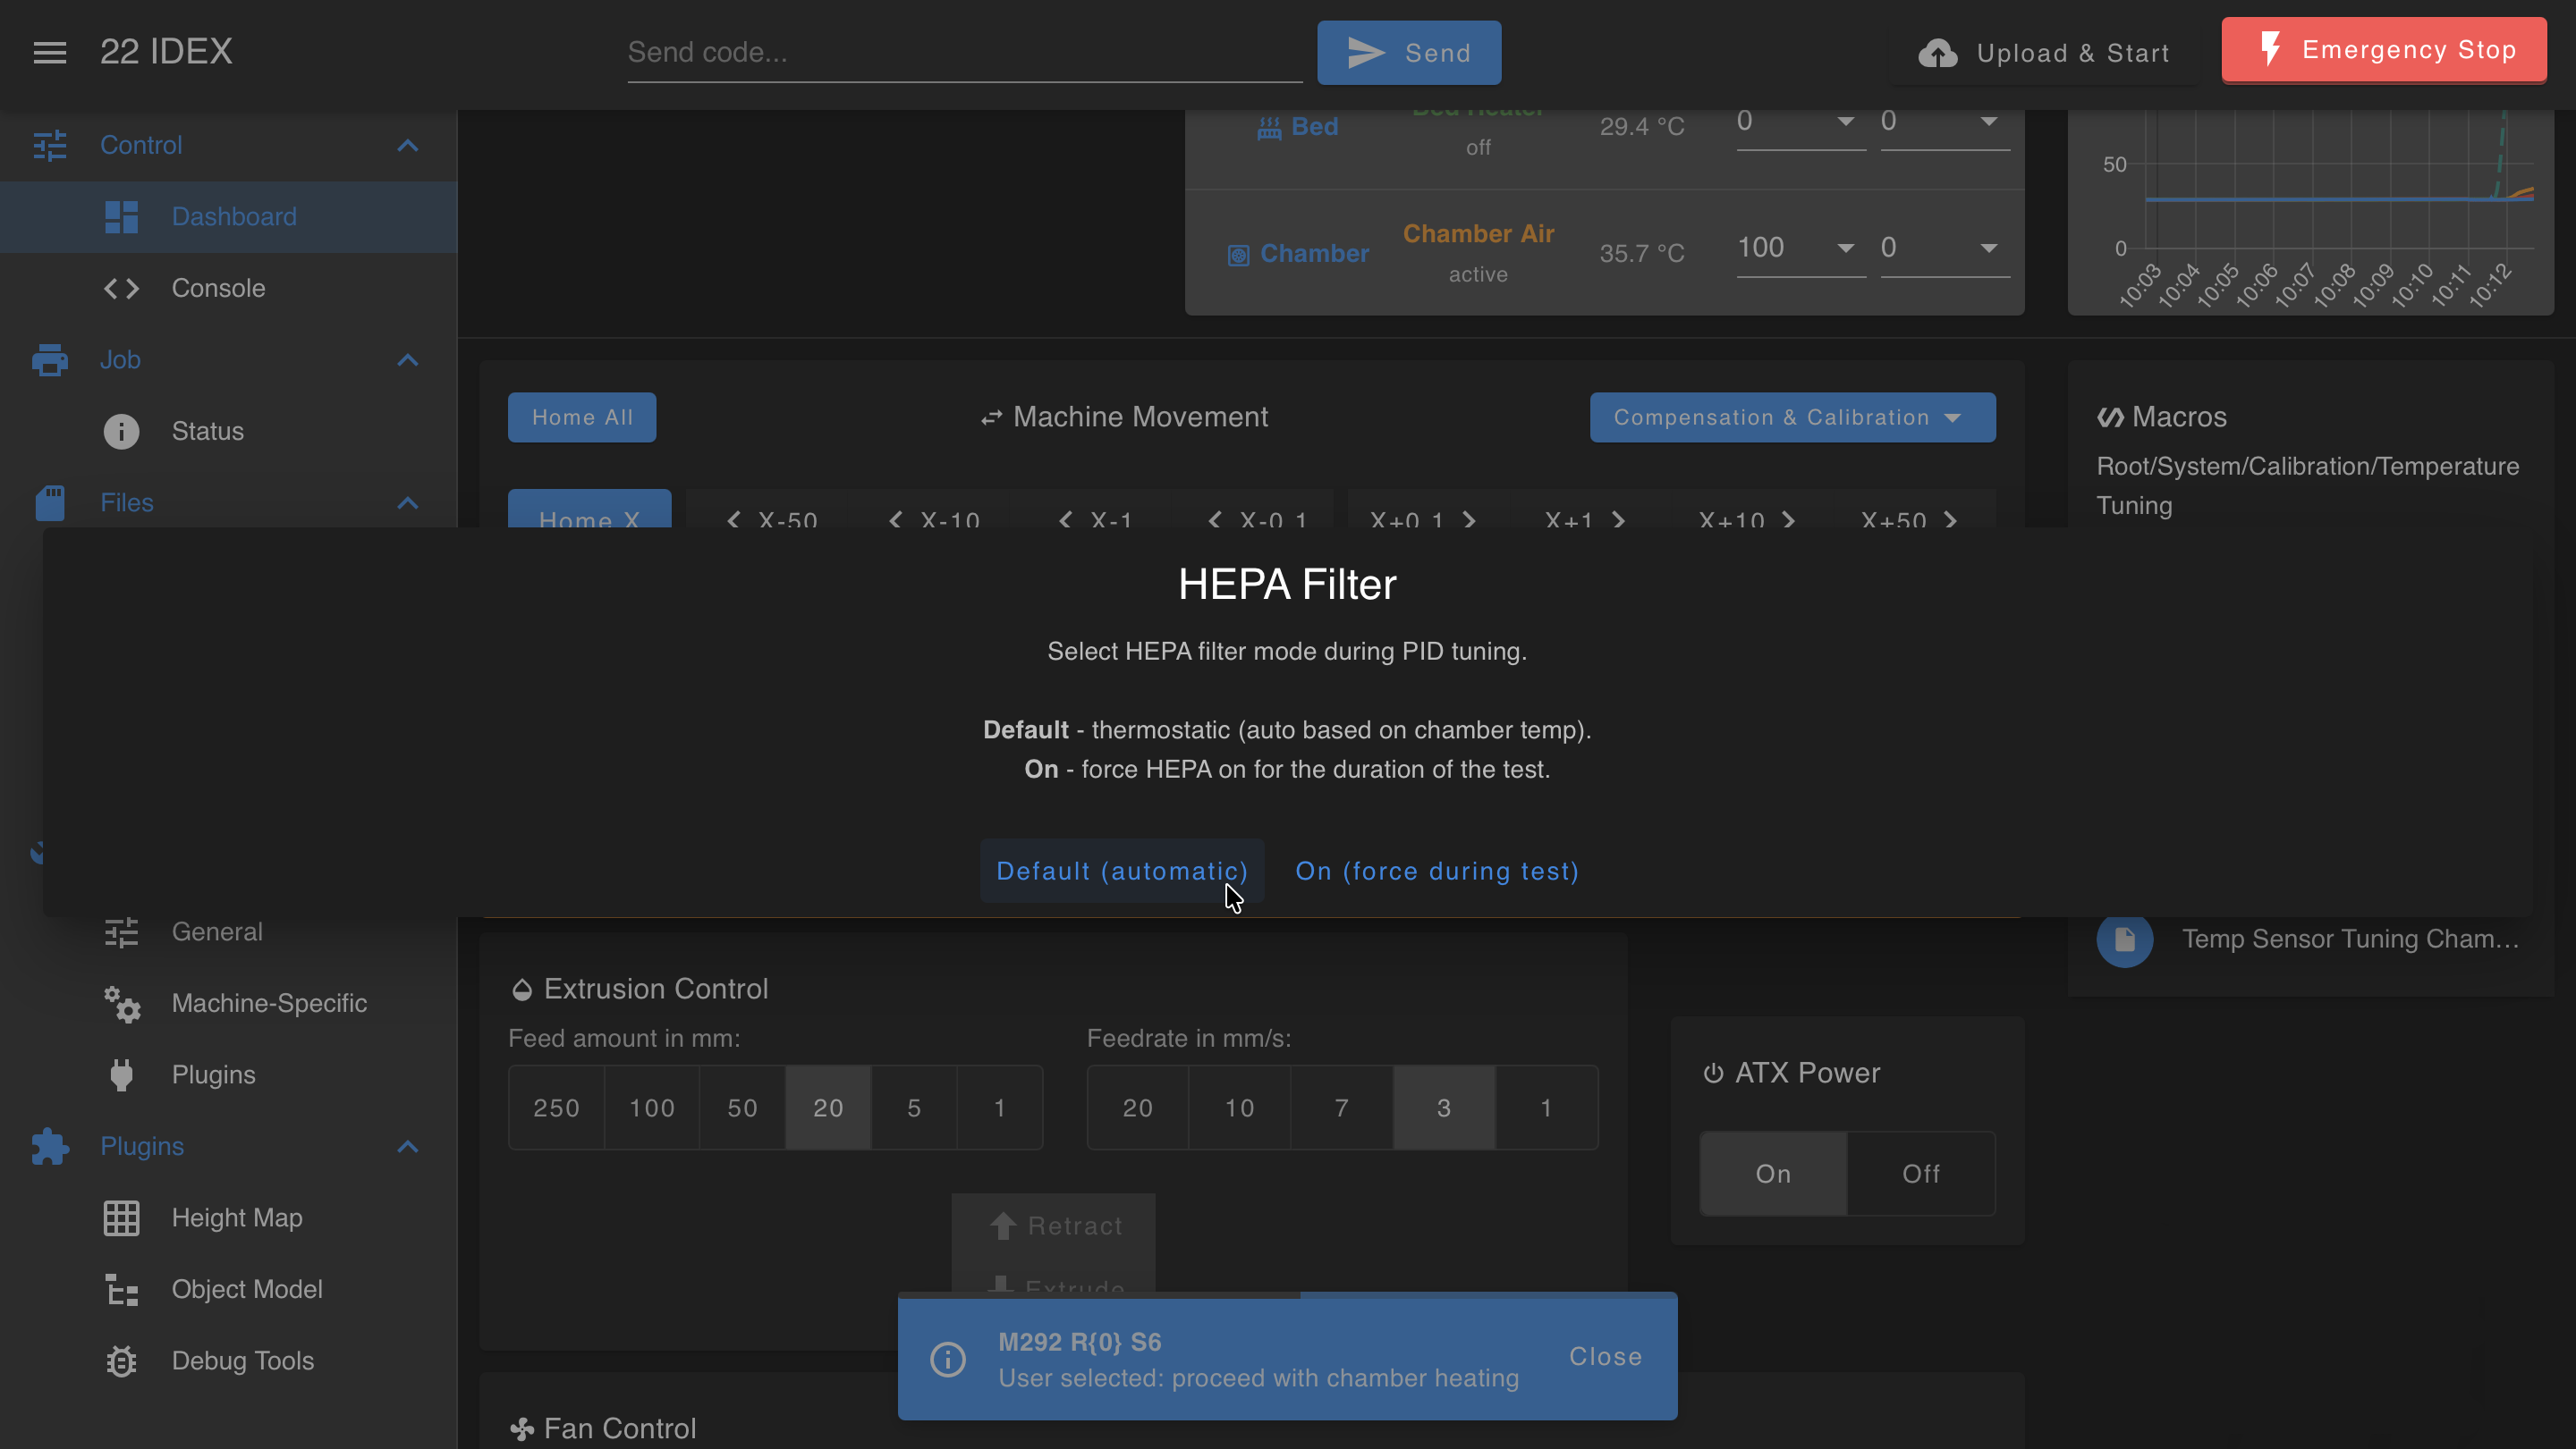The height and width of the screenshot is (1449, 2576).
Task: Select feed amount 5 mm
Action: point(914,1108)
